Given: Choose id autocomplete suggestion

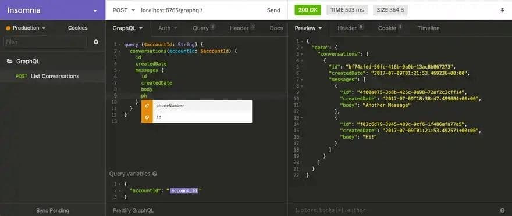Looking at the screenshot, I should (197, 117).
